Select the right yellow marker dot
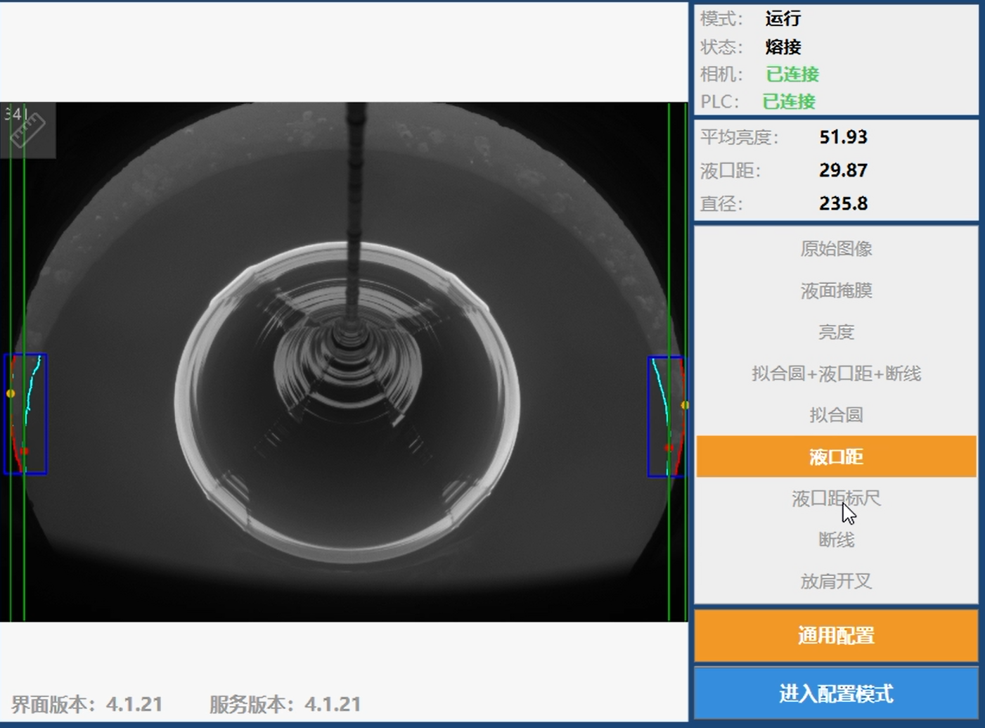Screen dimensions: 985x728 tap(685, 405)
